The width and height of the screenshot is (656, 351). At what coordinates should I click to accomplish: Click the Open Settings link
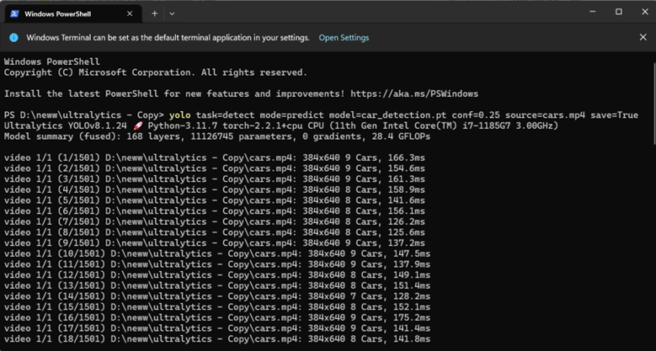coord(344,38)
